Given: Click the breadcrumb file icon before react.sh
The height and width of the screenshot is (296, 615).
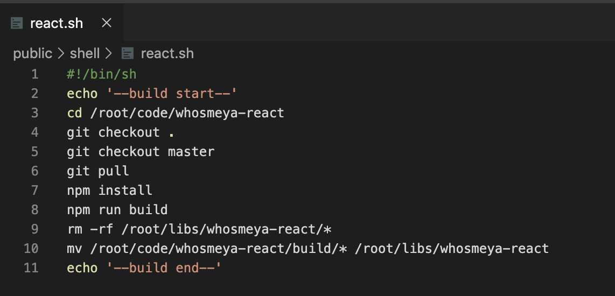Looking at the screenshot, I should tap(128, 53).
